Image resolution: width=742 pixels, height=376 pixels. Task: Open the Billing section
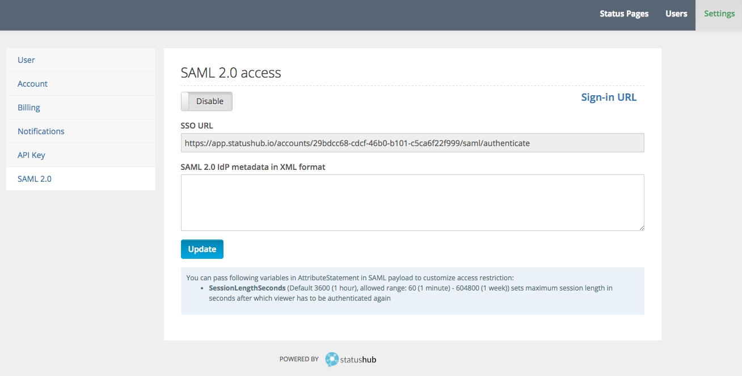[x=81, y=107]
